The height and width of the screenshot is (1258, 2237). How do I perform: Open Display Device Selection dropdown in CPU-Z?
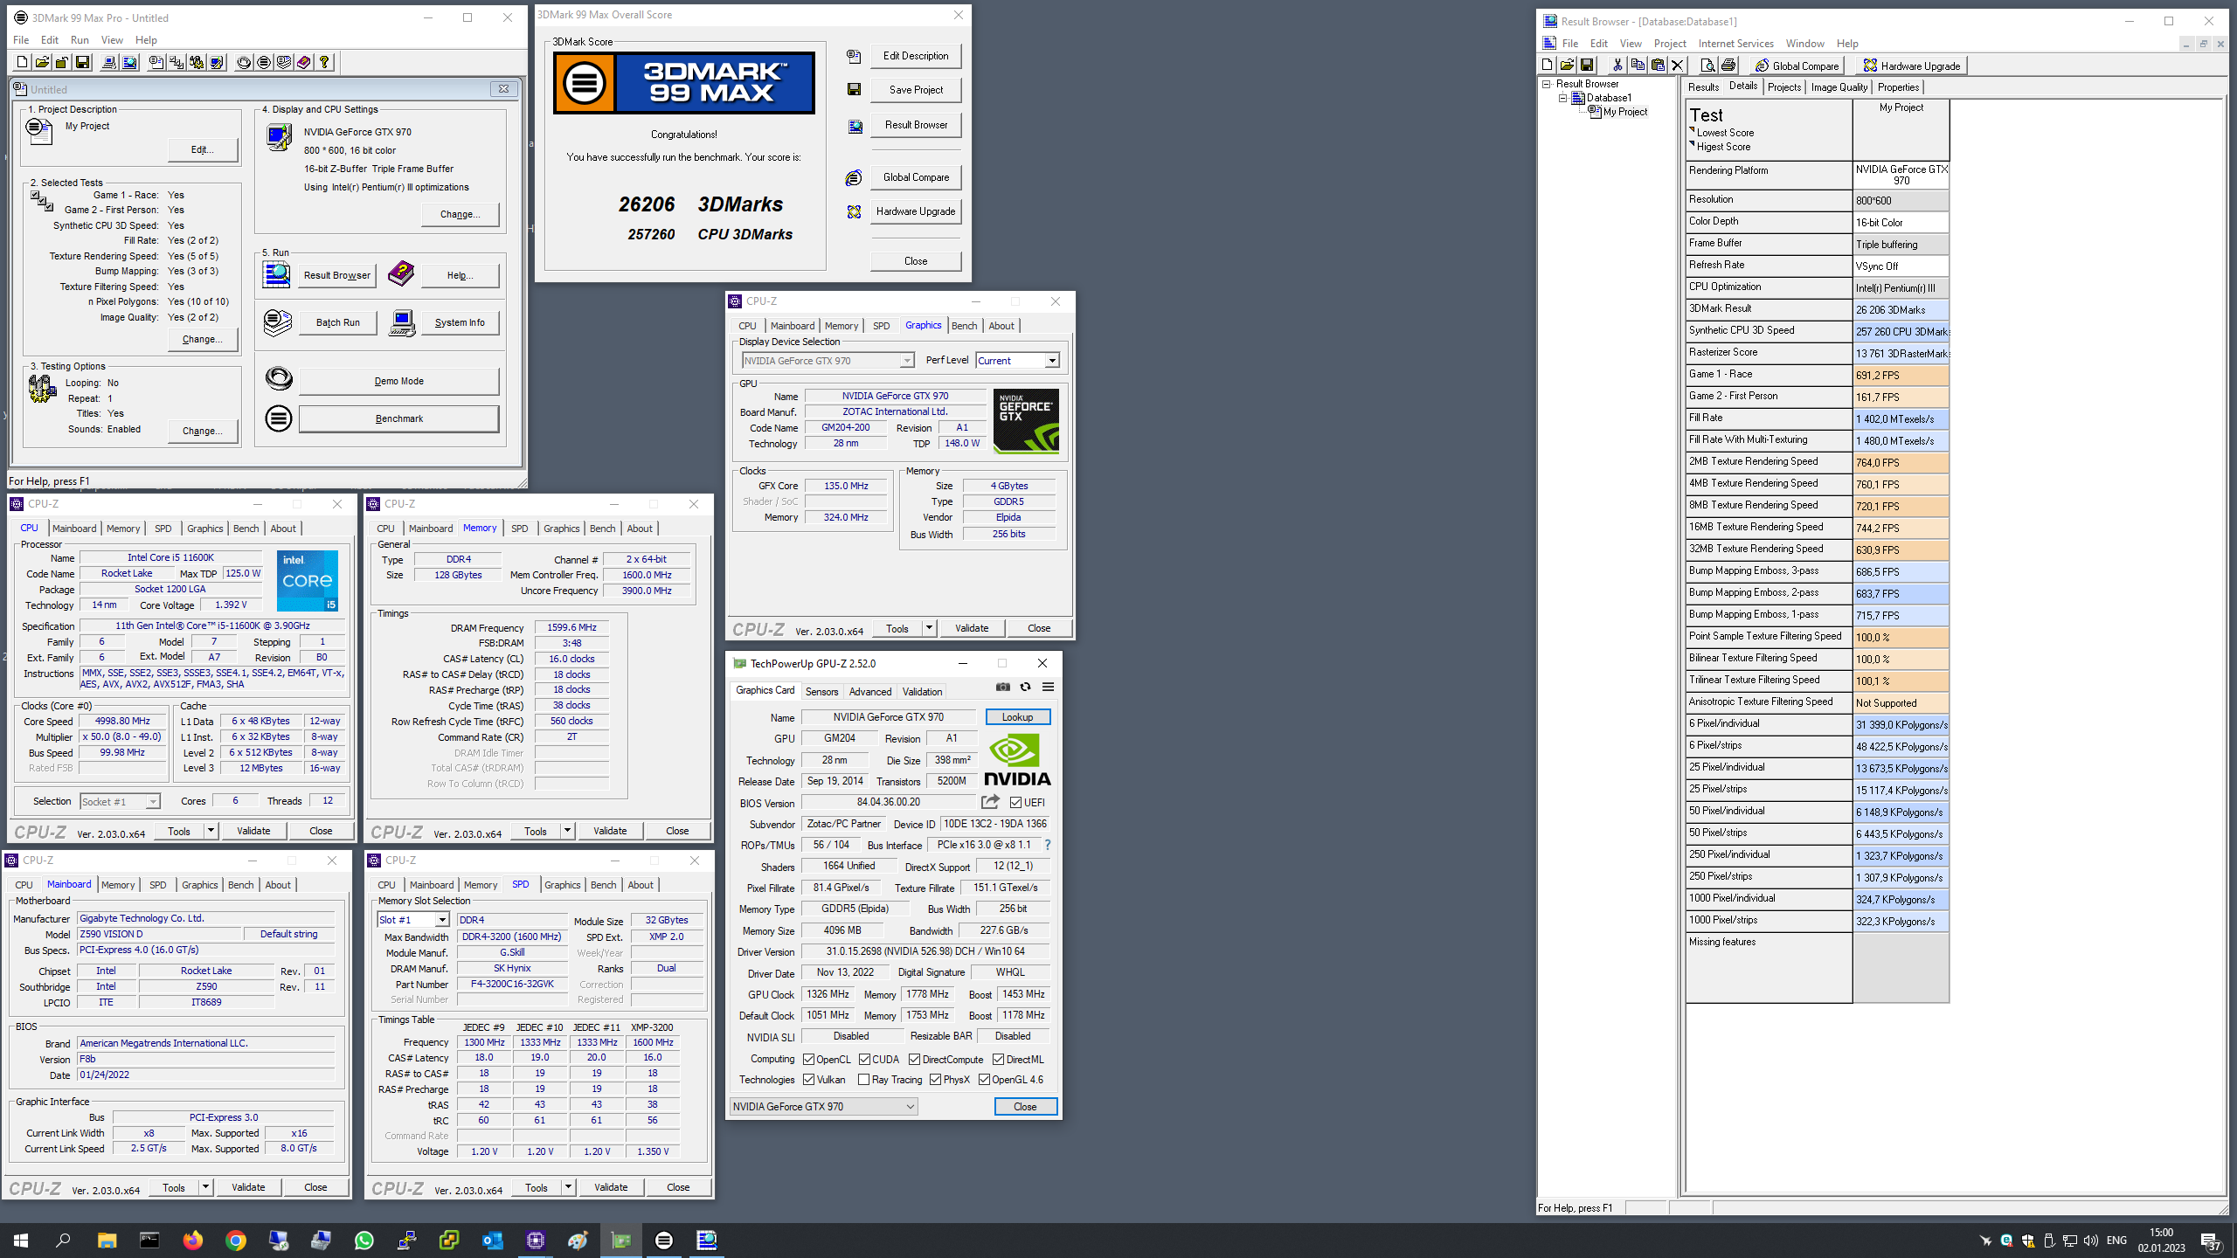[907, 361]
